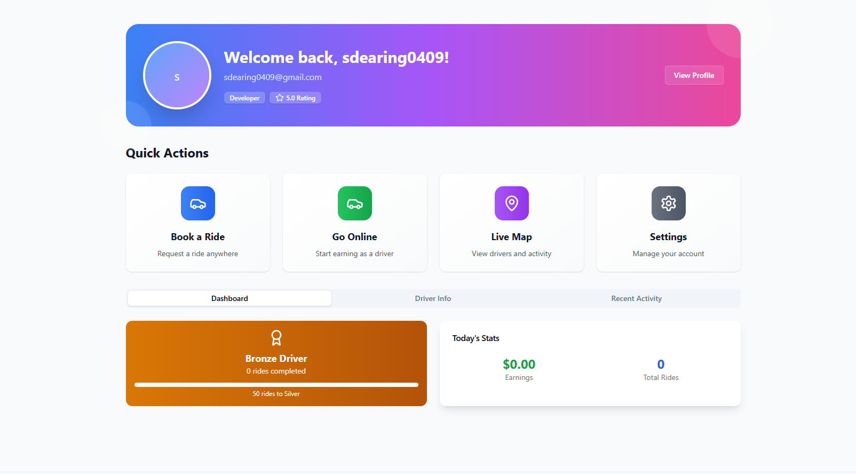Switch to the Driver Info tab

[433, 298]
